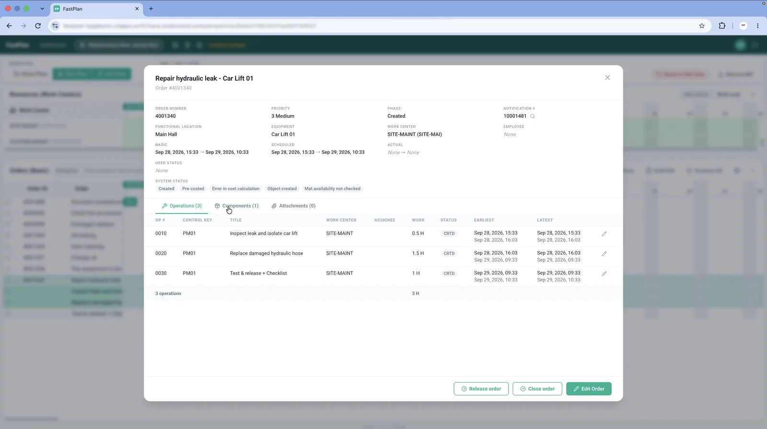
Task: Click the WORK column header
Action: pyautogui.click(x=418, y=220)
